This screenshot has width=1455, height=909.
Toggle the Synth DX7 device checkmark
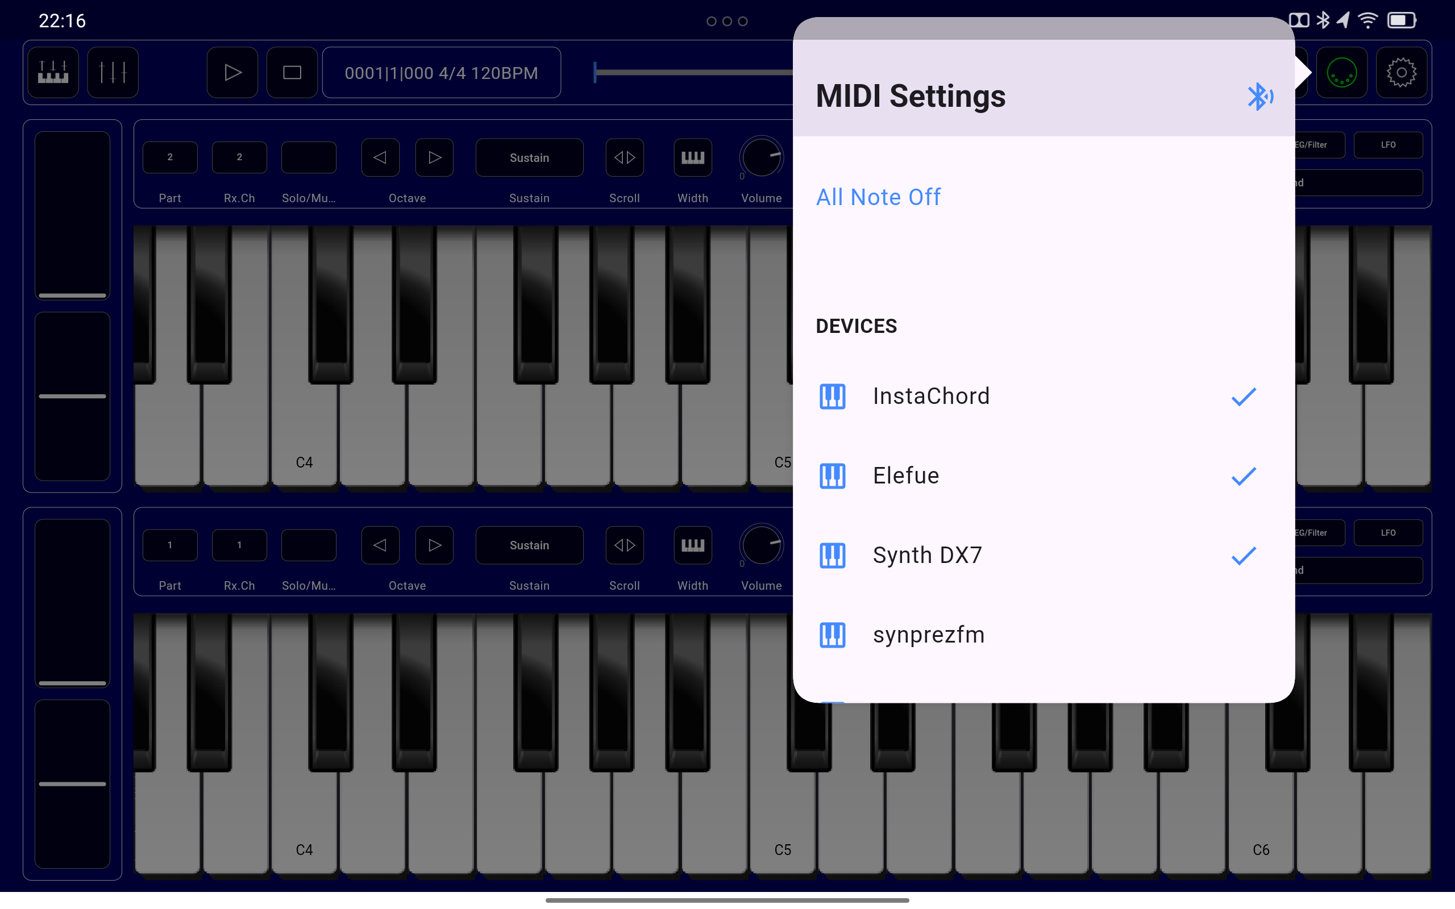click(1244, 556)
